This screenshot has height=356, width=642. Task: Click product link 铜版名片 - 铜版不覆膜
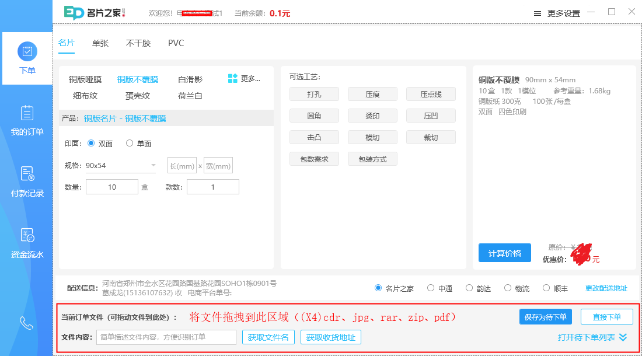point(125,118)
